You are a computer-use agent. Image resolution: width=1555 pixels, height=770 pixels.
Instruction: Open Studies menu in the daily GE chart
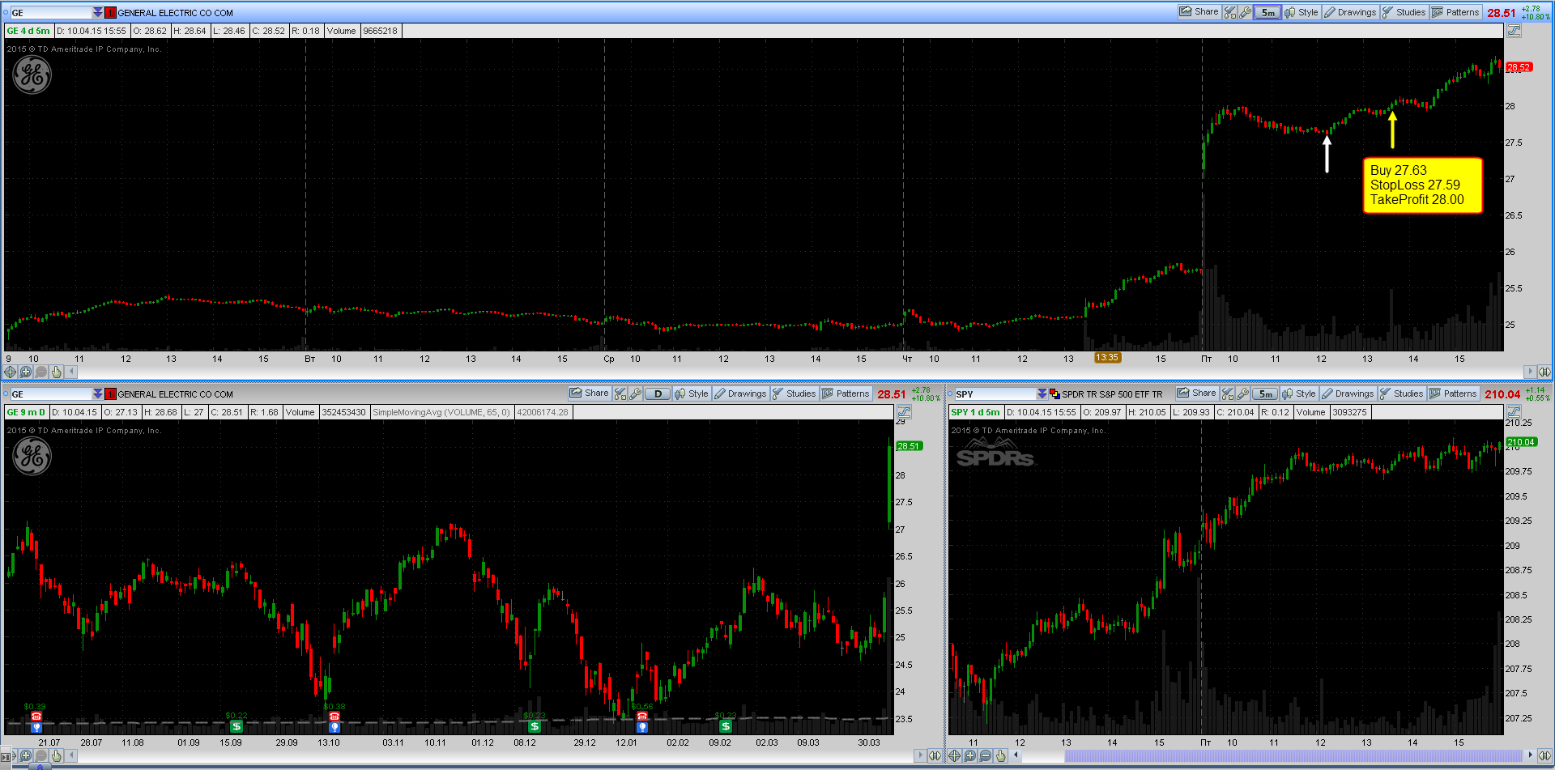click(x=794, y=394)
